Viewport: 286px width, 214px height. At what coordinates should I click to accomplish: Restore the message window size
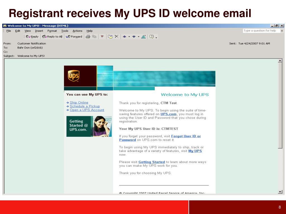[277, 26]
